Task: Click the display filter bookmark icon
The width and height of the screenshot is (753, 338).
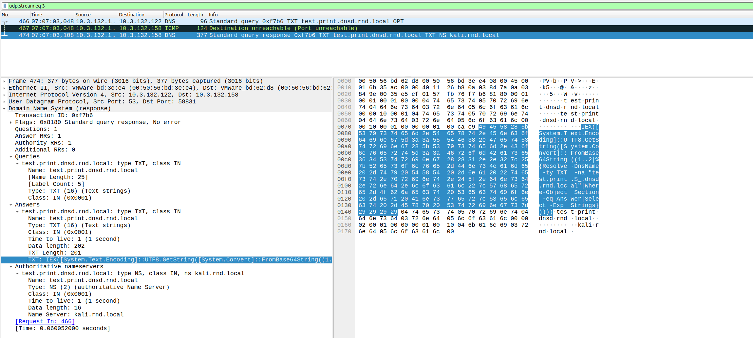Action: pyautogui.click(x=5, y=6)
